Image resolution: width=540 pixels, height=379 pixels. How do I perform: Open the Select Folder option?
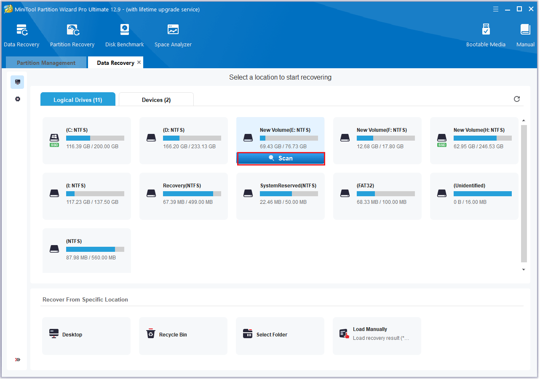click(280, 336)
